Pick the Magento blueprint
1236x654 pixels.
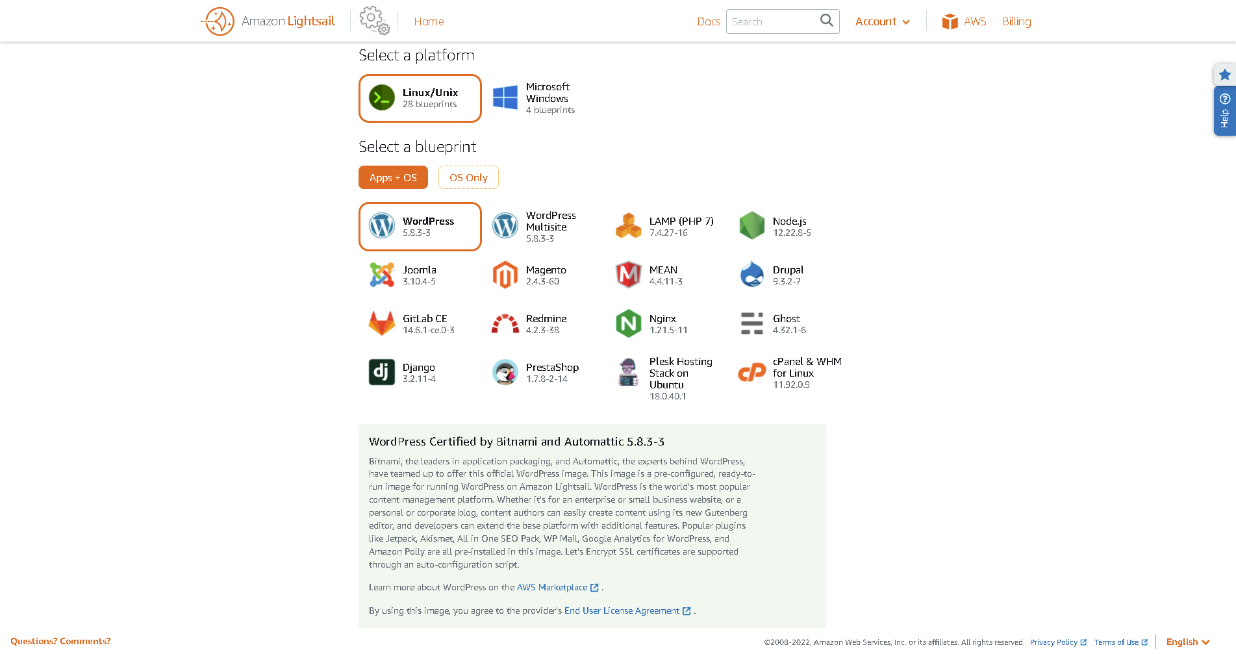pos(506,275)
